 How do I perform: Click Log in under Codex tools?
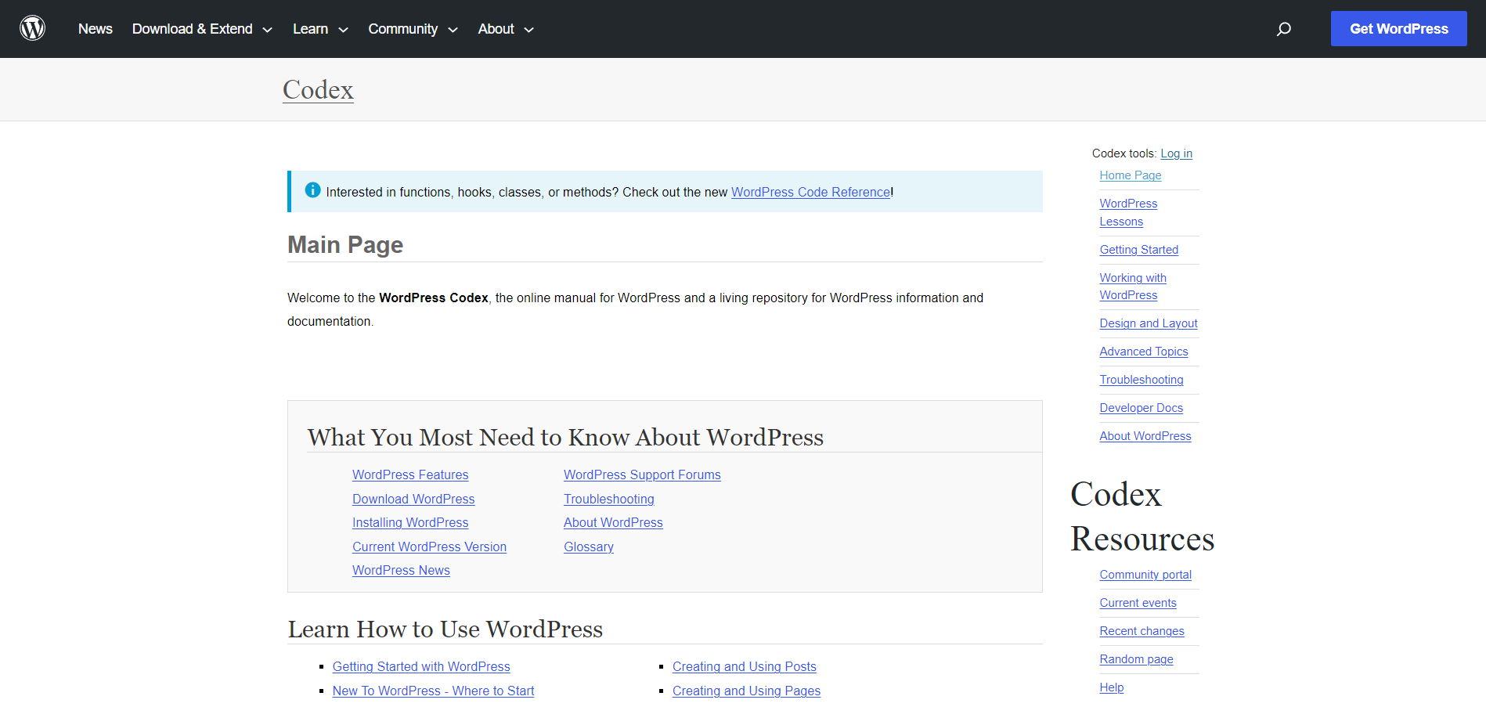click(1176, 153)
